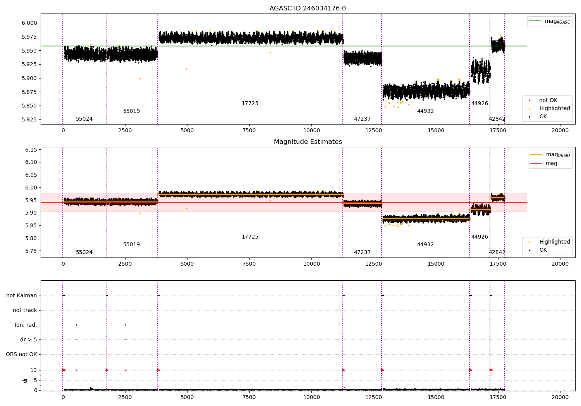Click x-axis tick 2500 on middle plot
Viewport: 581px width, 406px height.
pos(125,264)
